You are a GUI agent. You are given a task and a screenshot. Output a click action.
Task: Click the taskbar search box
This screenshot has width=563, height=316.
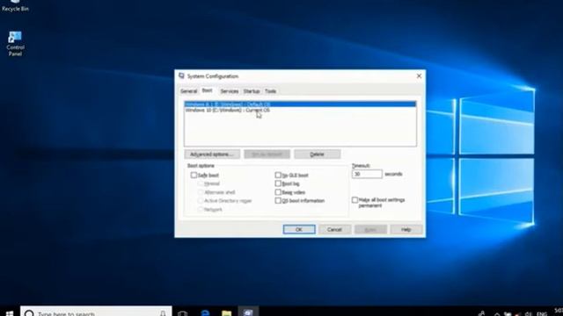96,312
